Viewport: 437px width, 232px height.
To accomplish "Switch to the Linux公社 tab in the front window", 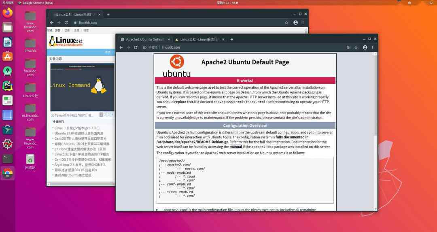I will (199, 39).
